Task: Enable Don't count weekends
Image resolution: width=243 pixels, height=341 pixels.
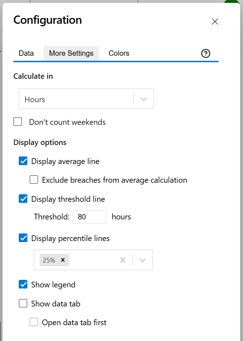Action: (18, 122)
